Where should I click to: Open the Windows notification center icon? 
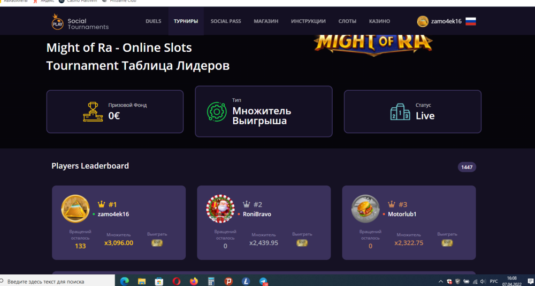[530, 282]
